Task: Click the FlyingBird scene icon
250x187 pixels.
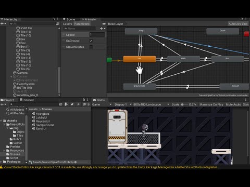Action: pyautogui.click(x=33, y=114)
